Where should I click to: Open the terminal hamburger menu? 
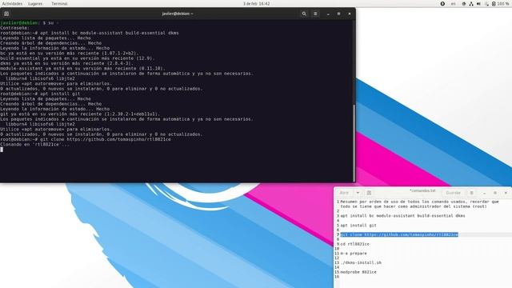click(x=315, y=14)
